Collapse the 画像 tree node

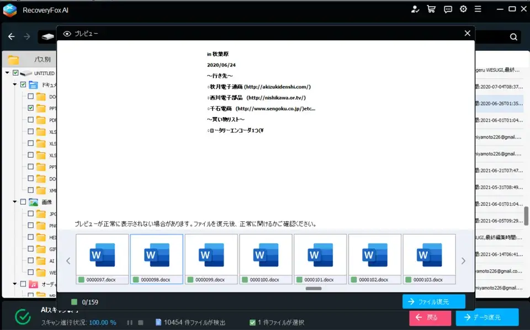click(15, 201)
